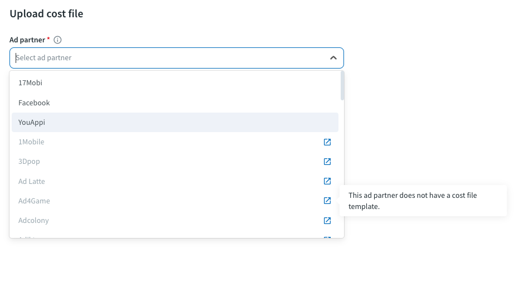
Task: Select the YouAppi option
Action: click(x=175, y=122)
